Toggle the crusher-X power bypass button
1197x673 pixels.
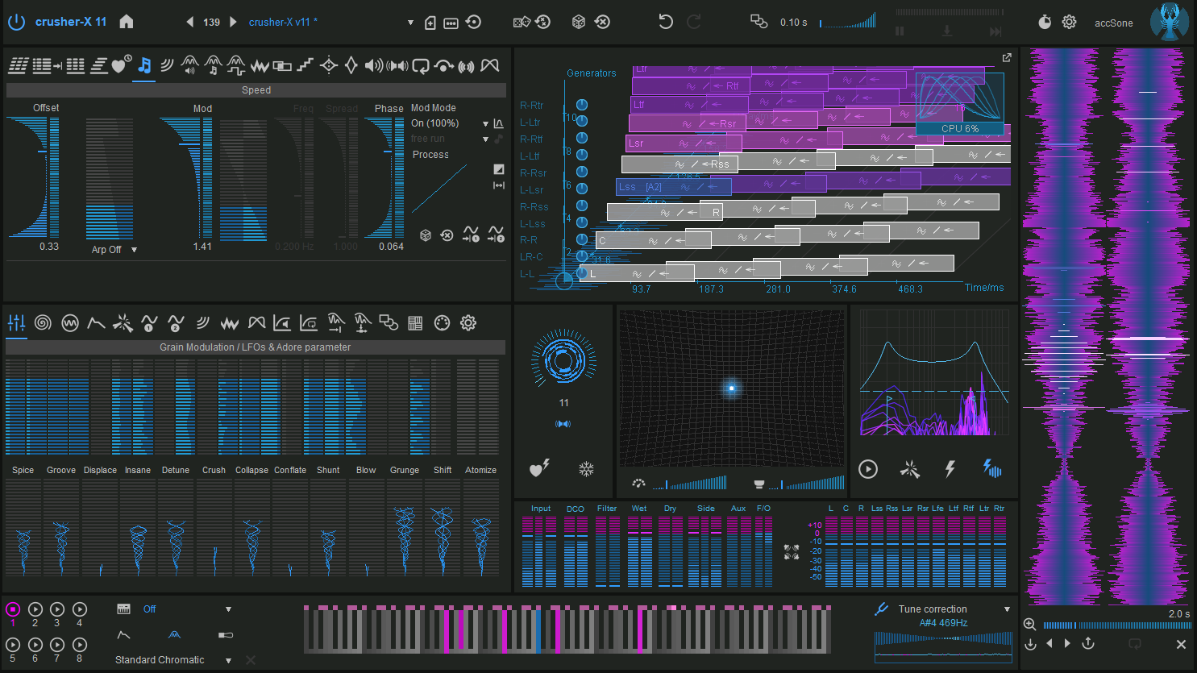[16, 22]
